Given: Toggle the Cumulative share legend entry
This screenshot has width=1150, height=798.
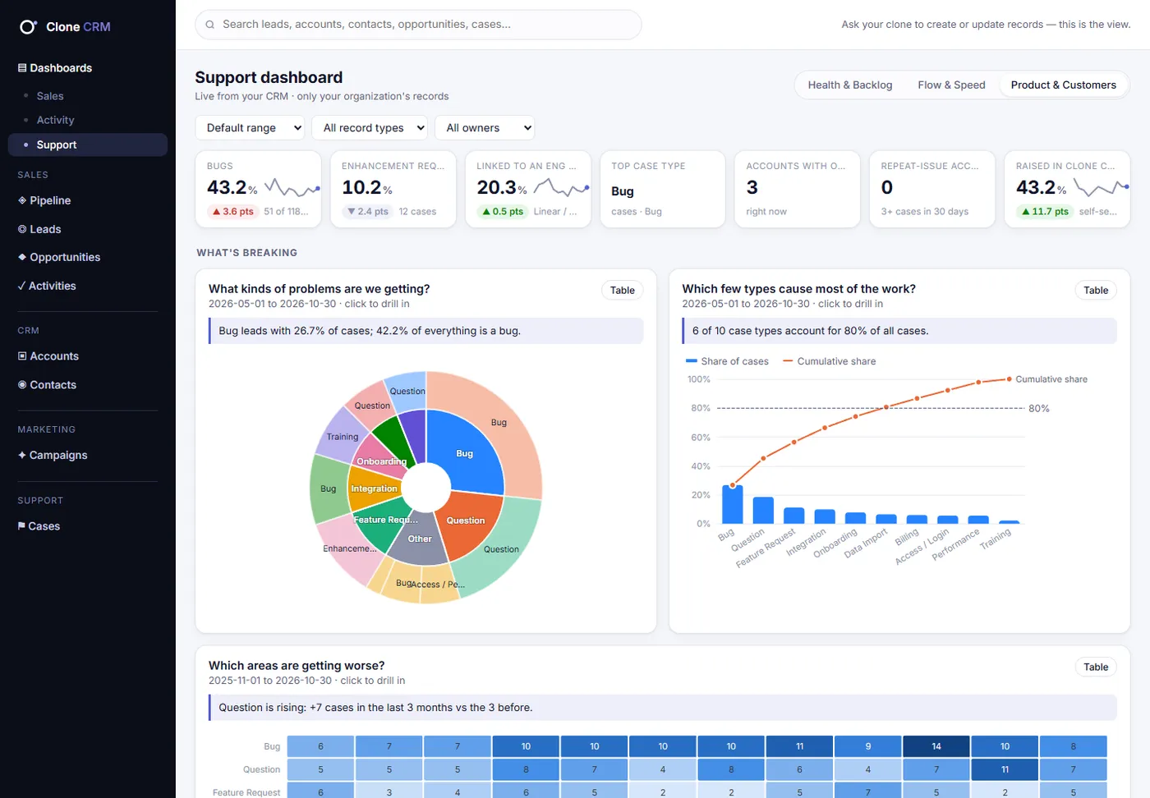Looking at the screenshot, I should pos(830,361).
